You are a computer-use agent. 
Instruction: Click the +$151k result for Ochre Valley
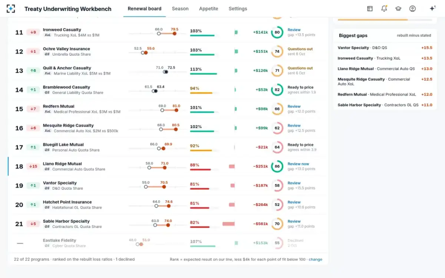(x=260, y=52)
